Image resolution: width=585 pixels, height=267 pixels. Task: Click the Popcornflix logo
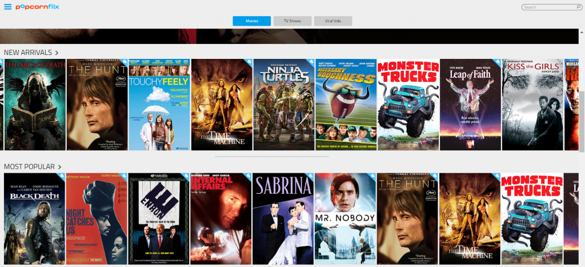tap(37, 7)
